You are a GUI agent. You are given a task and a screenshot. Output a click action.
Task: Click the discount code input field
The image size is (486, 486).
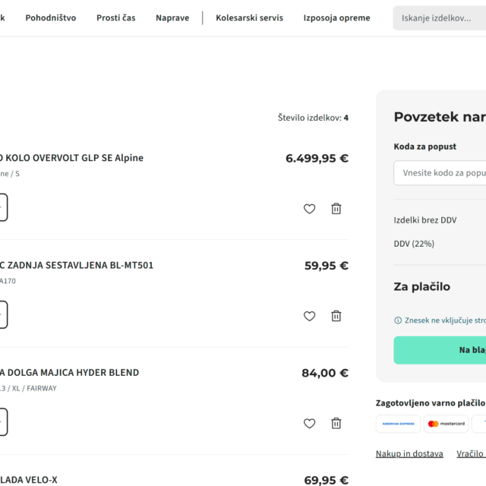coord(439,172)
